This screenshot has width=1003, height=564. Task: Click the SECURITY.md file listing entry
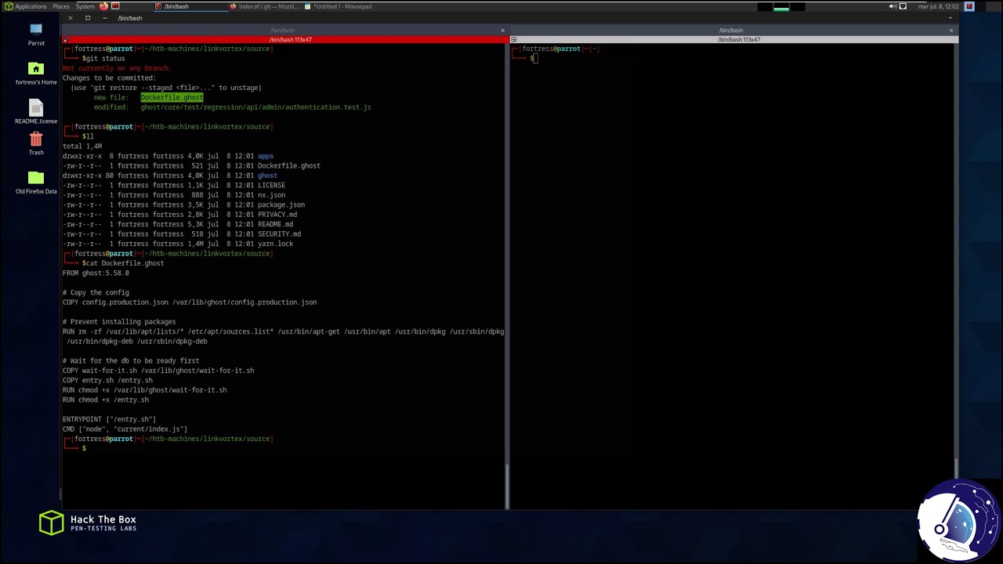[x=279, y=234]
